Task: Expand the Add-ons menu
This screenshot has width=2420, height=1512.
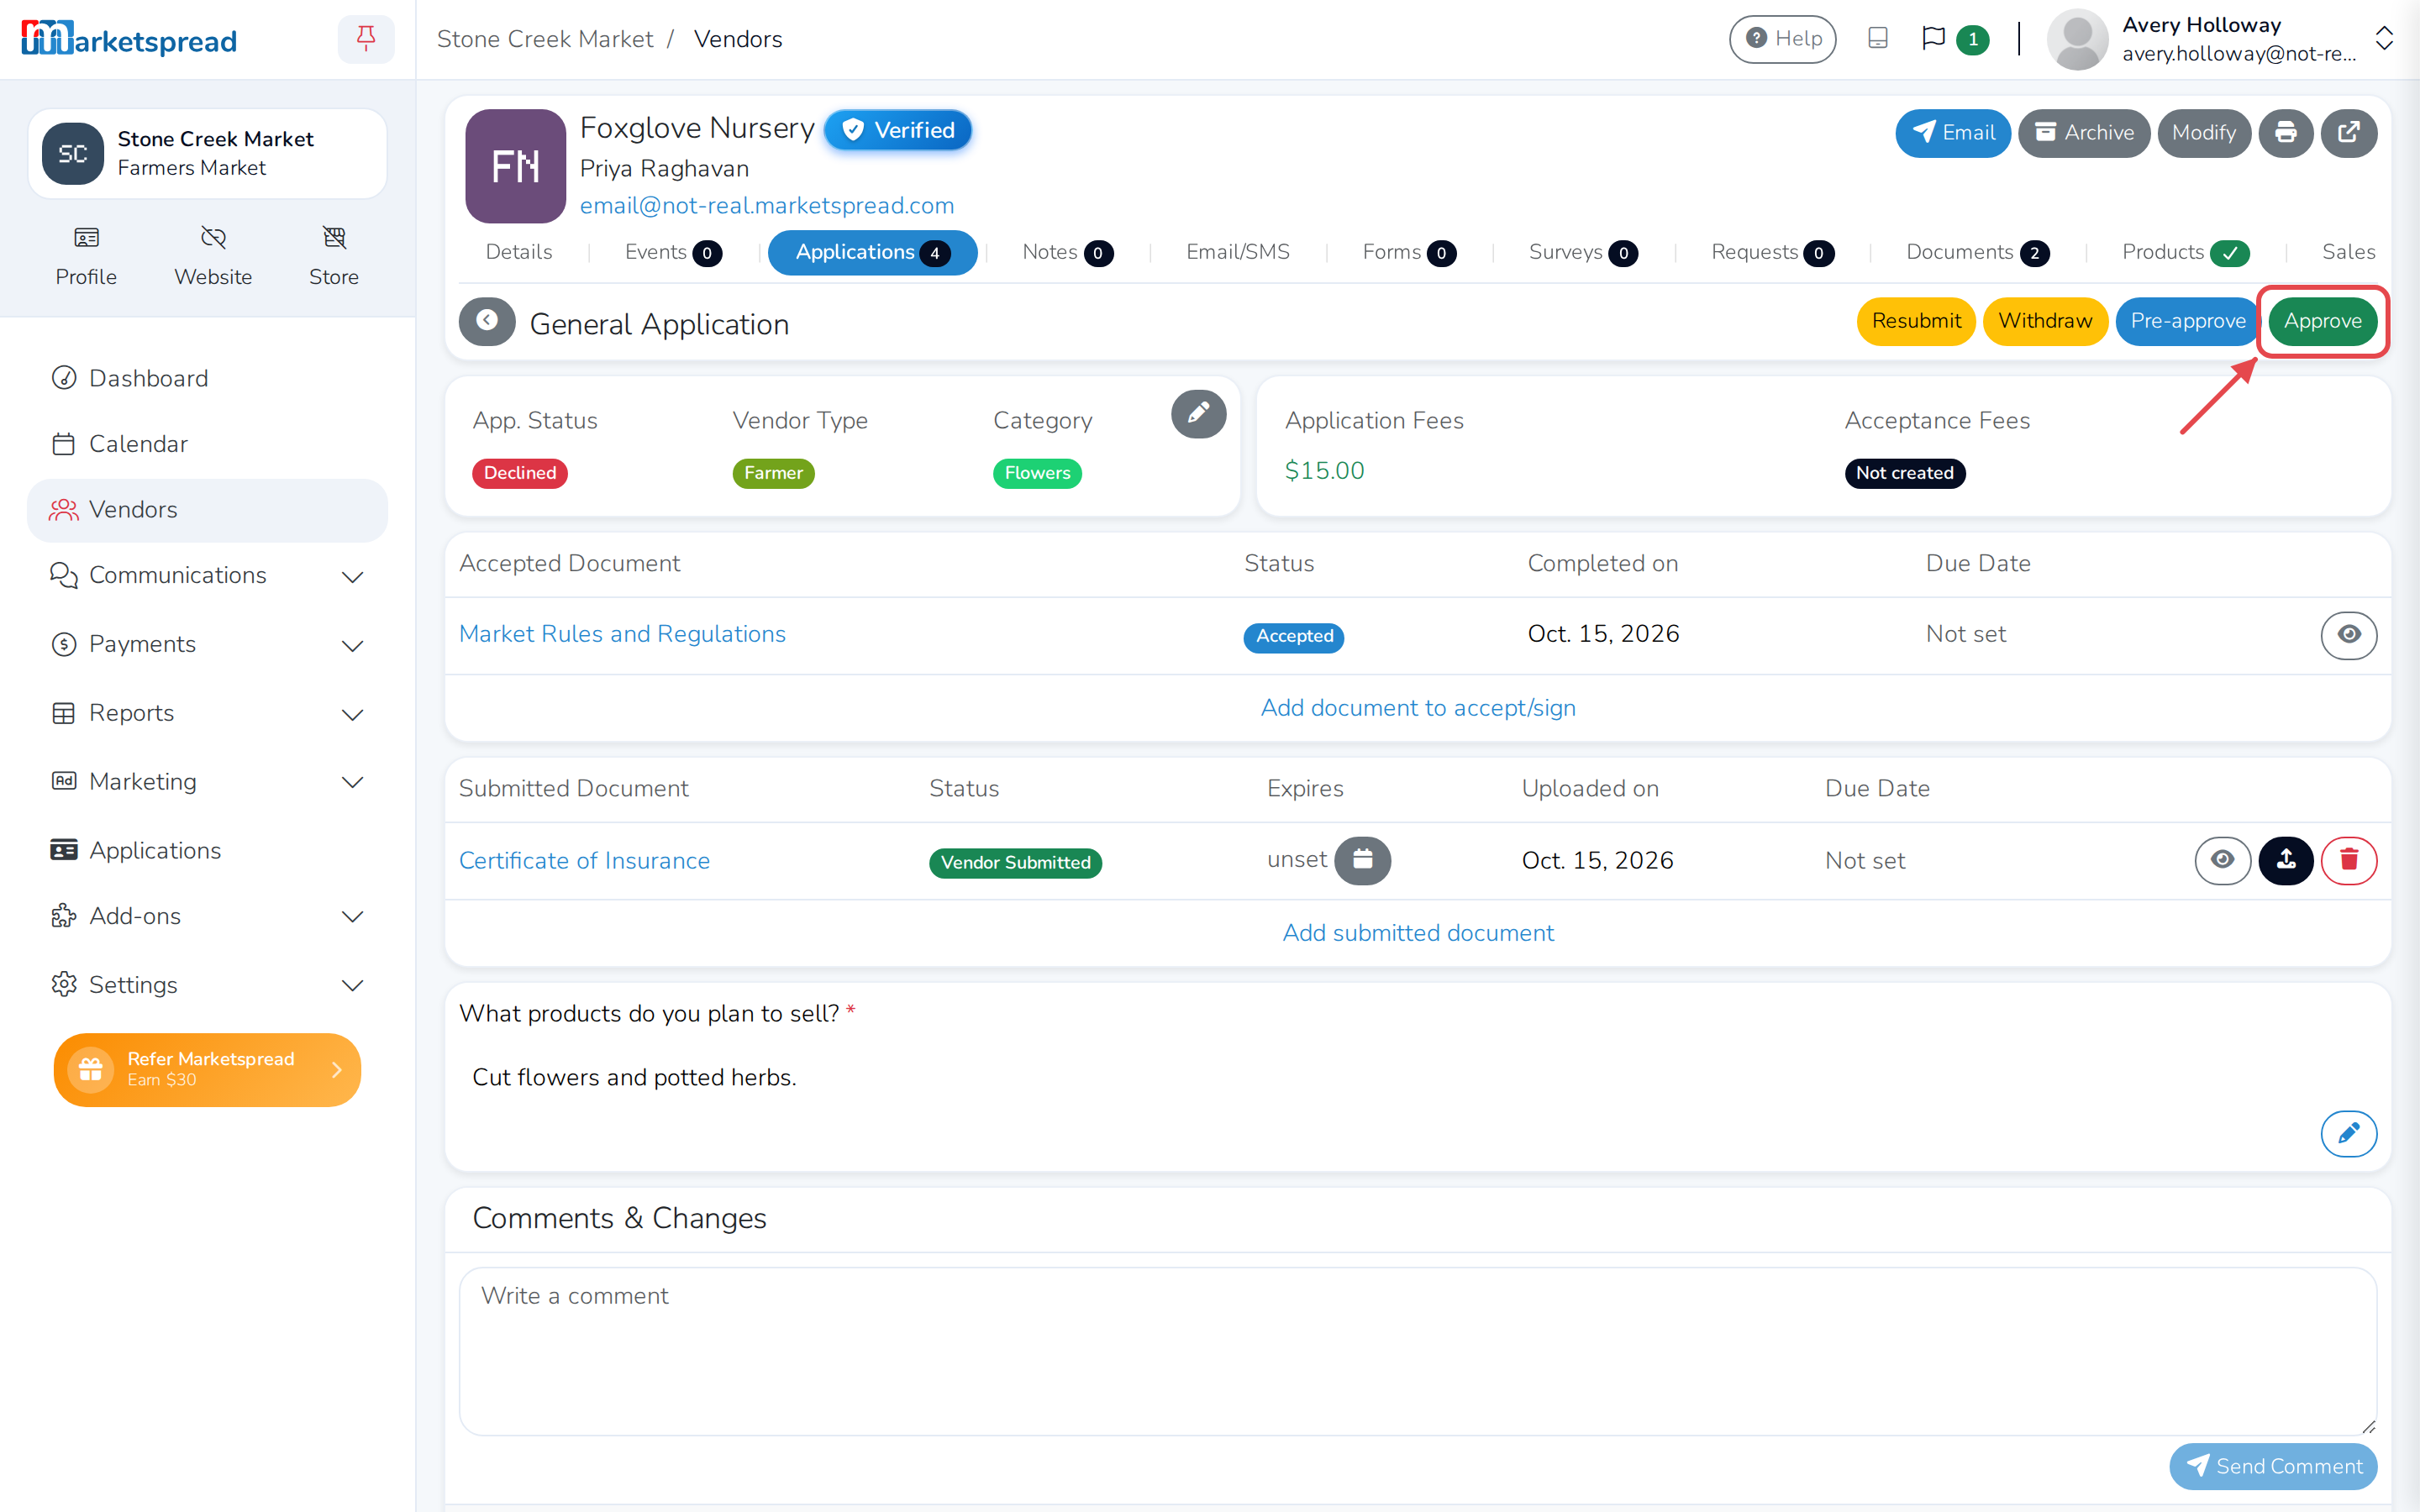Action: (207, 916)
